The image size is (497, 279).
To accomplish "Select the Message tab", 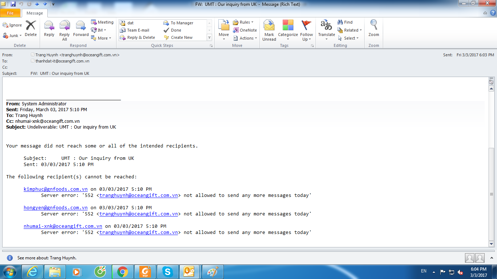I will (35, 12).
